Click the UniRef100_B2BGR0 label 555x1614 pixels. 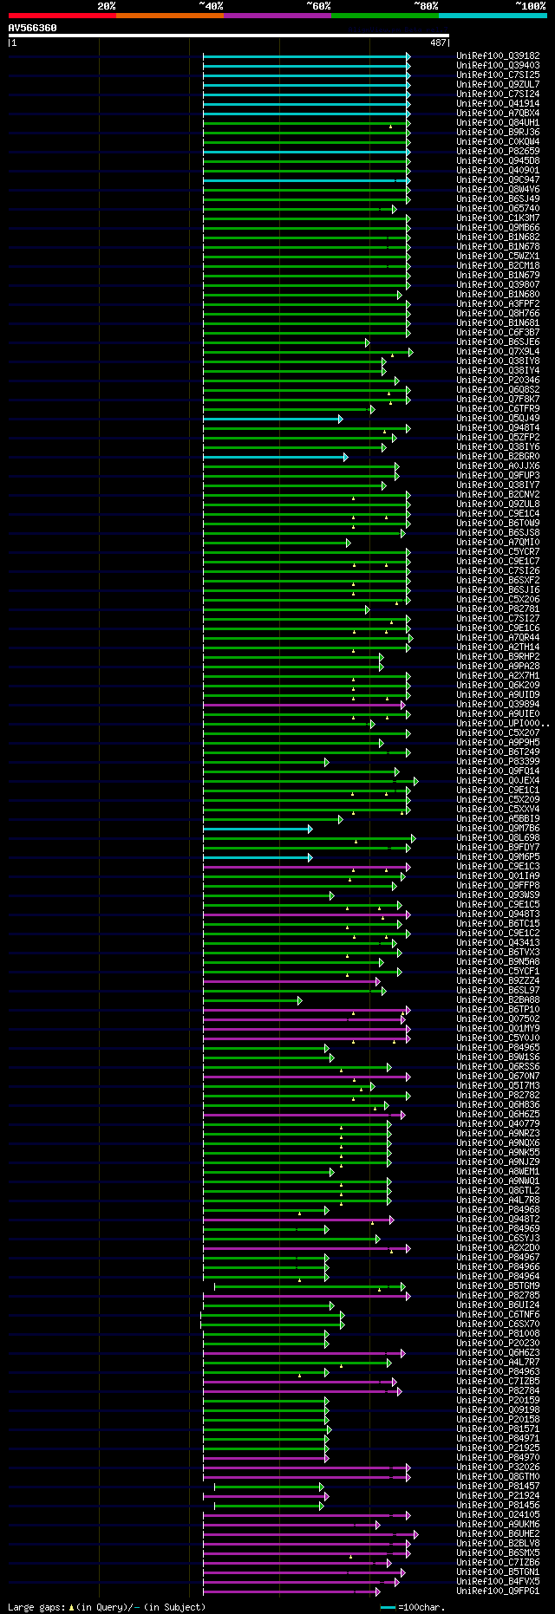pos(498,456)
